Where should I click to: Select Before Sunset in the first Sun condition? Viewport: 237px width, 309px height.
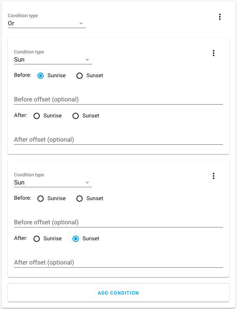(80, 76)
